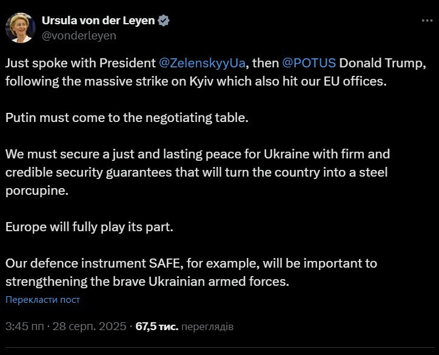Open the More options three-dot menu
Screen dimensions: 439x355
(426, 21)
